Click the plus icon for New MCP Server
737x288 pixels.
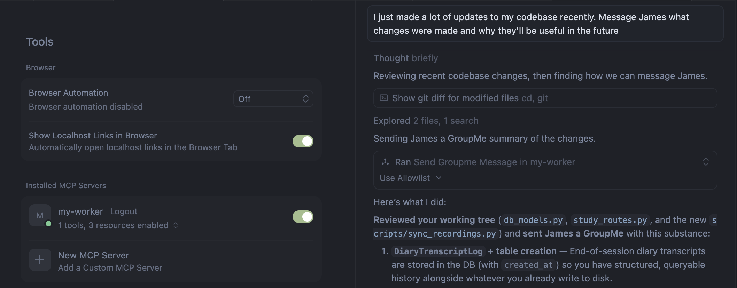40,260
